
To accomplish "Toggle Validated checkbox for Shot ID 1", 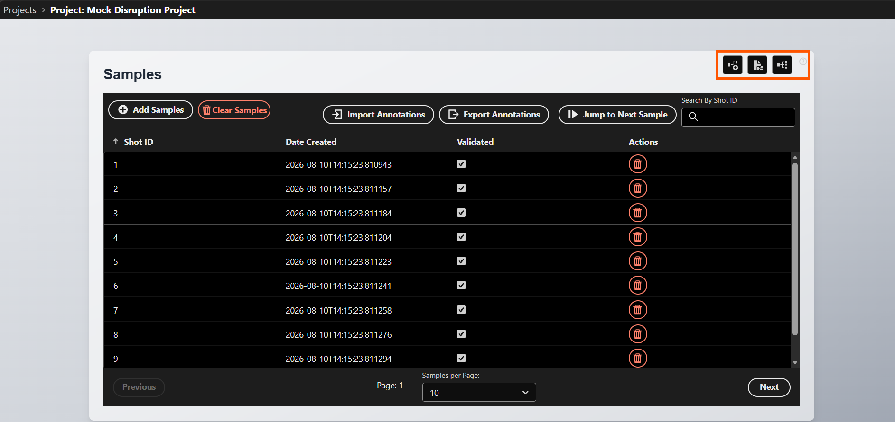I will coord(461,164).
